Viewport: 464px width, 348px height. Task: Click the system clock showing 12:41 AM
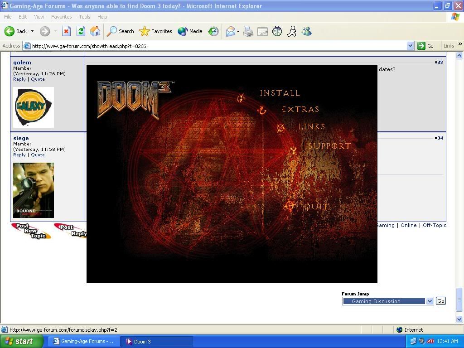point(447,341)
